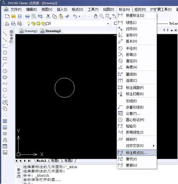Choose the Rectangle drawing tool
The height and width of the screenshot is (184, 178).
[5, 59]
